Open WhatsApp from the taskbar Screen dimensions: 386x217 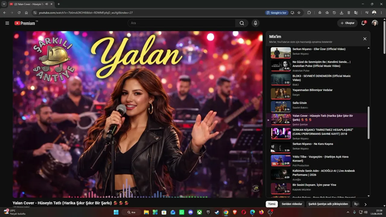[182, 212]
